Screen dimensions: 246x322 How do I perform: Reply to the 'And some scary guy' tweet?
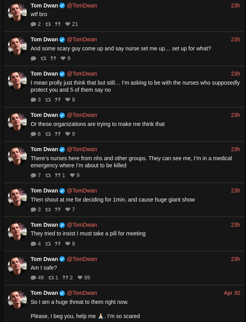click(33, 58)
